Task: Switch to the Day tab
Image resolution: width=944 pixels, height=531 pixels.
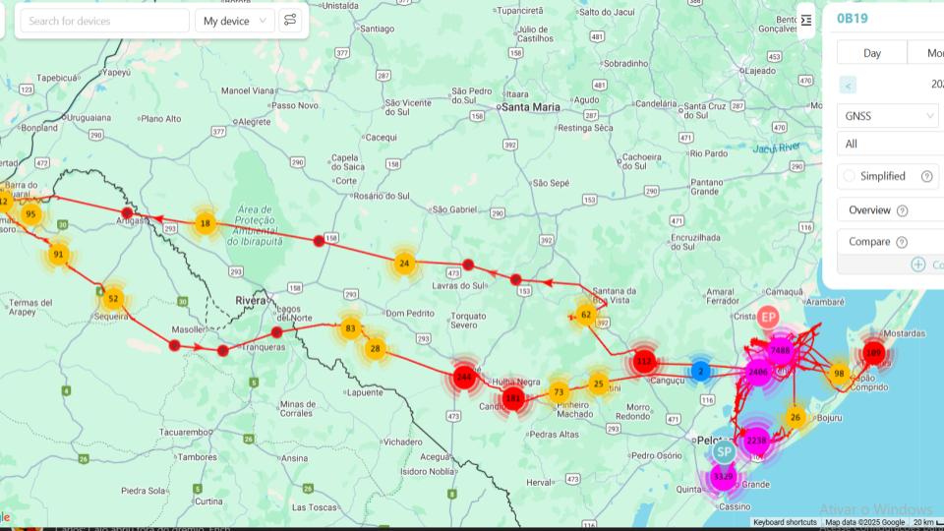Action: tap(871, 53)
